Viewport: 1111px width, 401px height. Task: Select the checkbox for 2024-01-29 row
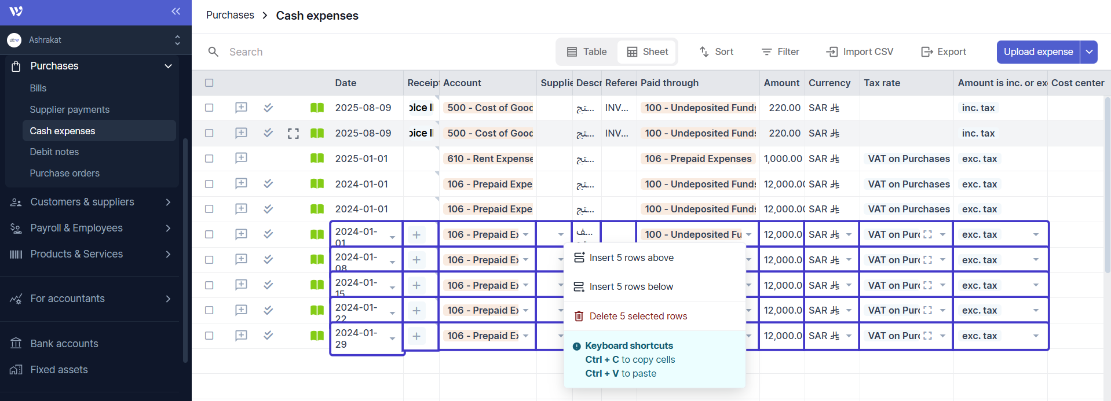coord(209,336)
